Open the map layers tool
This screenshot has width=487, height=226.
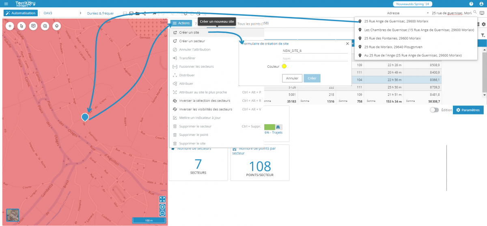56,26
